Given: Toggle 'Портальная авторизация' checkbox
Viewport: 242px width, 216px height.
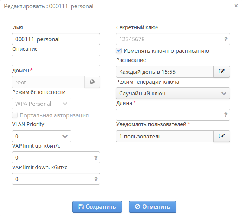Looking at the screenshot, I should 15,115.
